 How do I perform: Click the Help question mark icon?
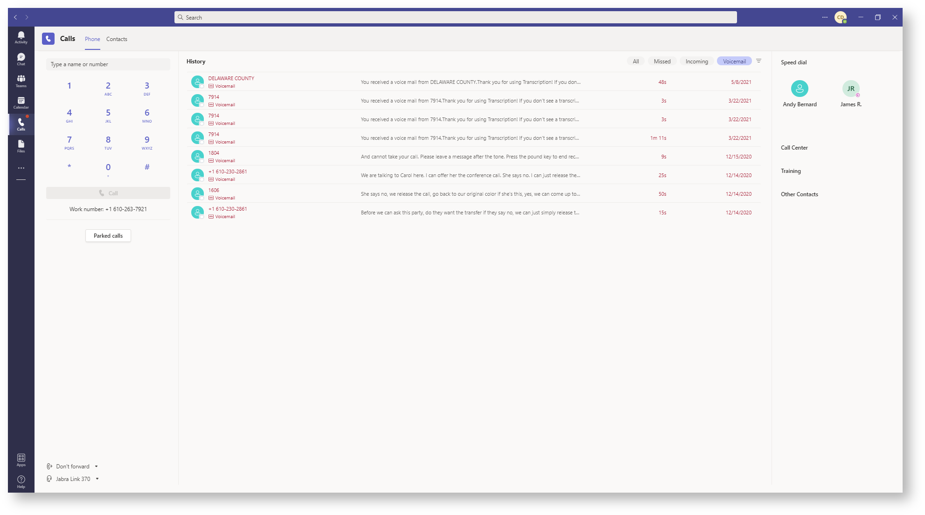tap(21, 481)
